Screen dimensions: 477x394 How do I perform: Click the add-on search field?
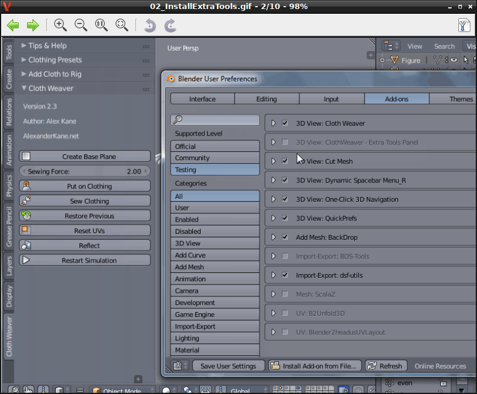pyautogui.click(x=215, y=120)
